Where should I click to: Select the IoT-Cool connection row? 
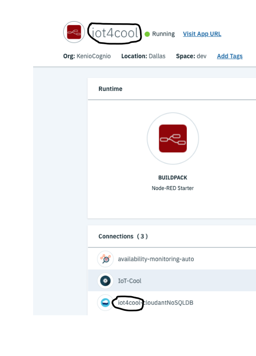pyautogui.click(x=172, y=281)
